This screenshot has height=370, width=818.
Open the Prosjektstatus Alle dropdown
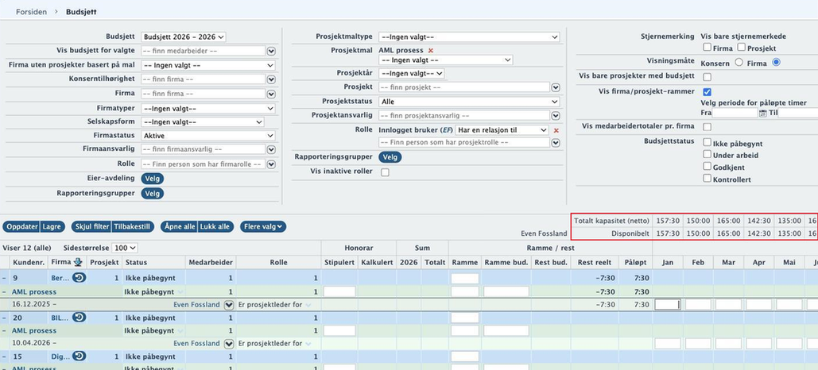(x=469, y=102)
